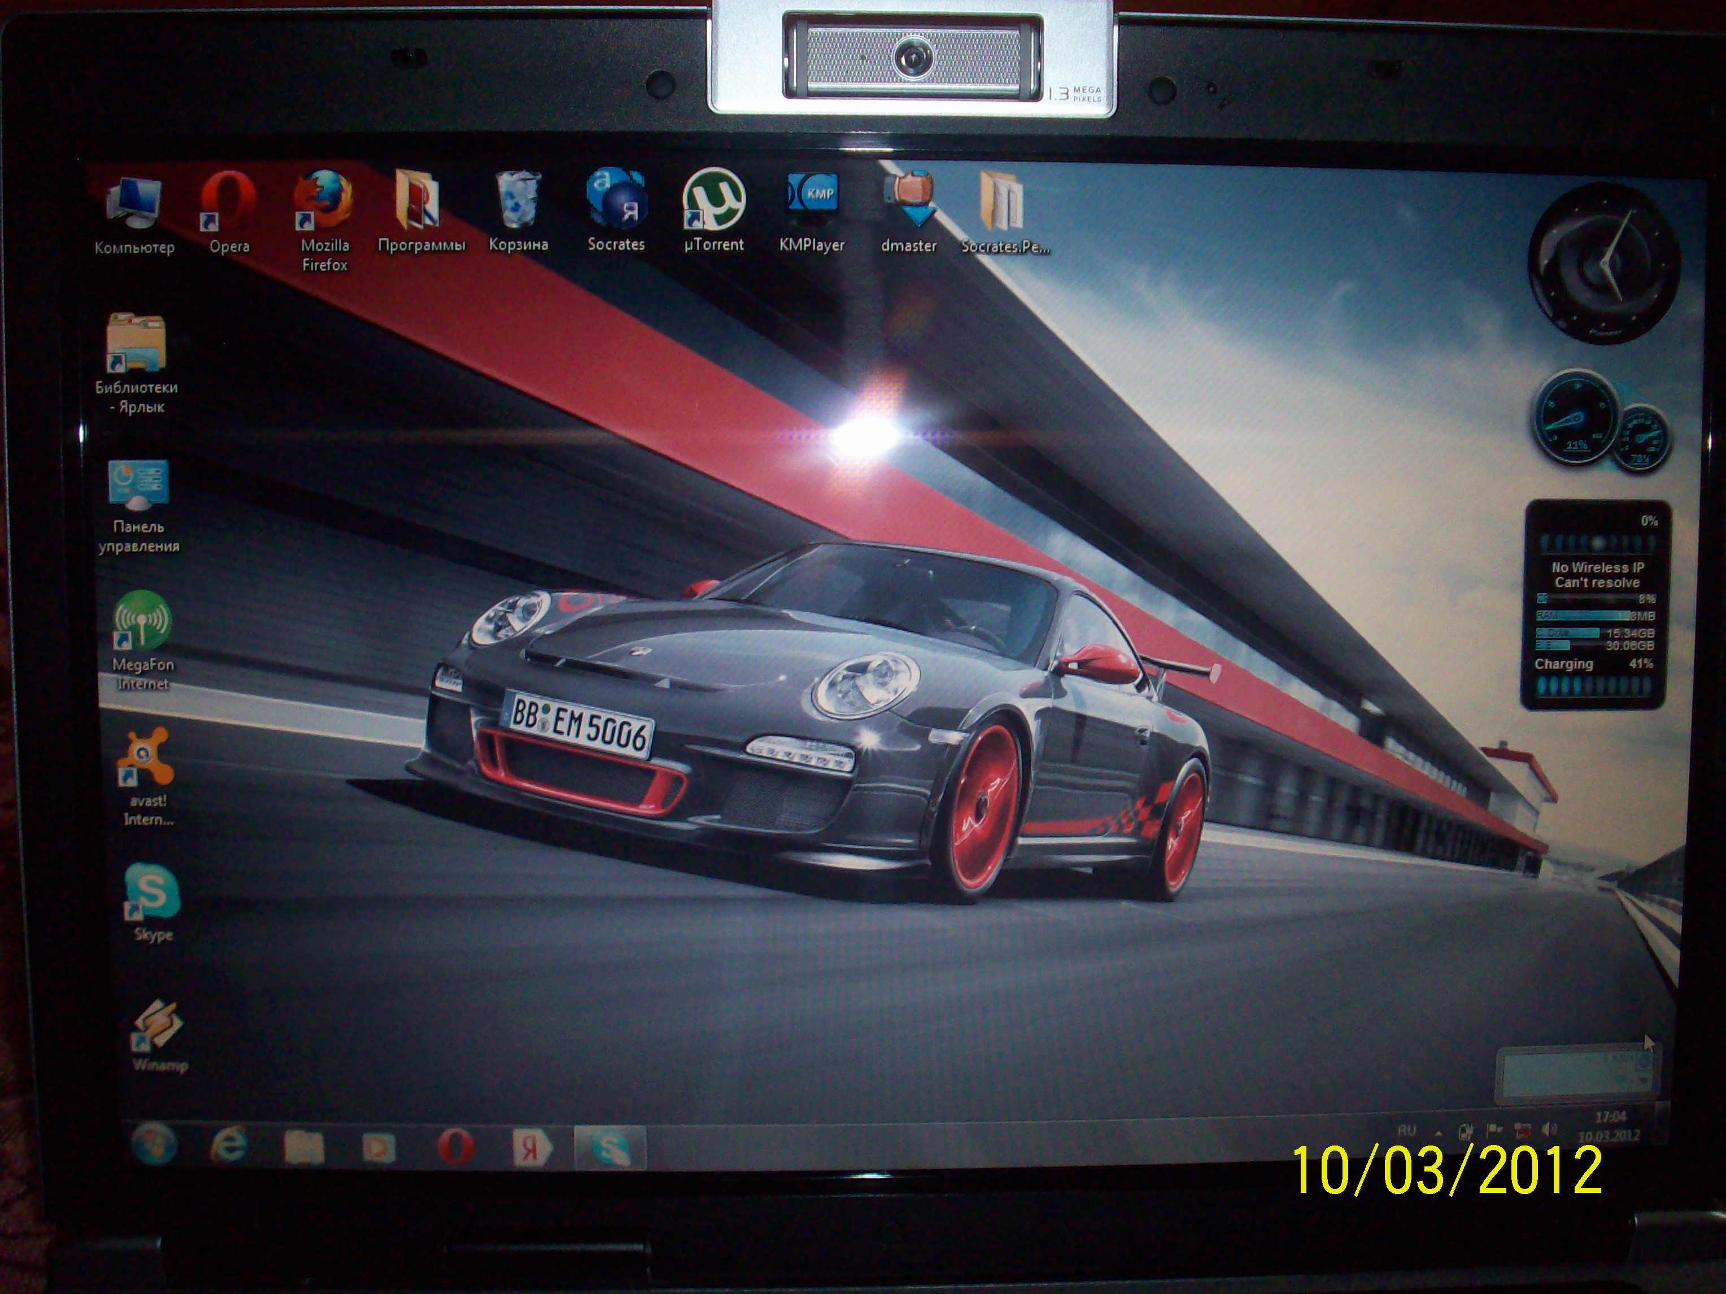This screenshot has width=1726, height=1294.
Task: Click volume speaker icon in tray
Action: 1549,1129
